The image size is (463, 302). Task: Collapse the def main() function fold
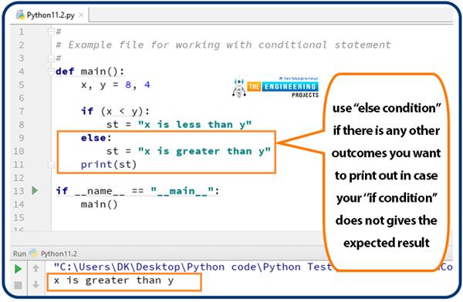pyautogui.click(x=51, y=72)
